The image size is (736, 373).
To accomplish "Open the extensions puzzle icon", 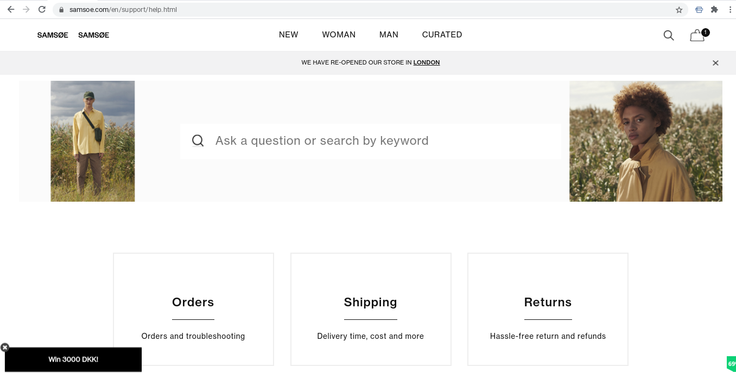I will (714, 9).
